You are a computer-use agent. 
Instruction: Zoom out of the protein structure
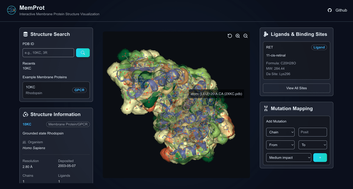246,36
